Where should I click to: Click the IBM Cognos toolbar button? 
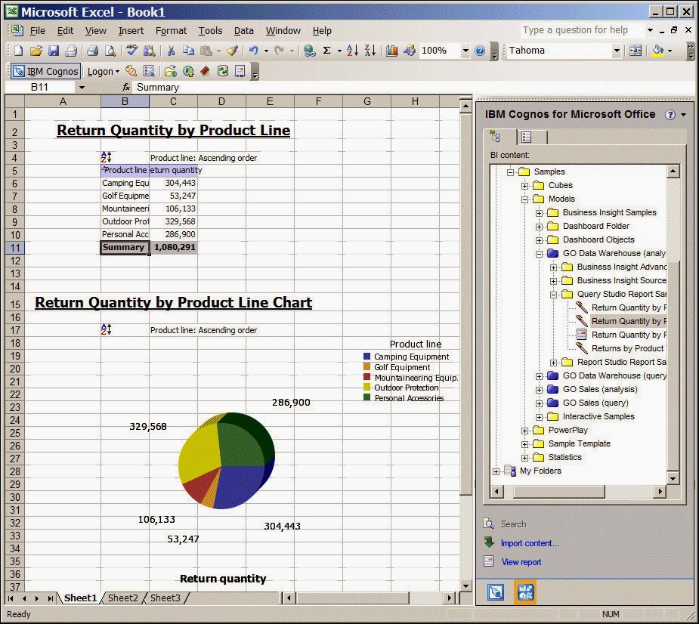tap(45, 71)
